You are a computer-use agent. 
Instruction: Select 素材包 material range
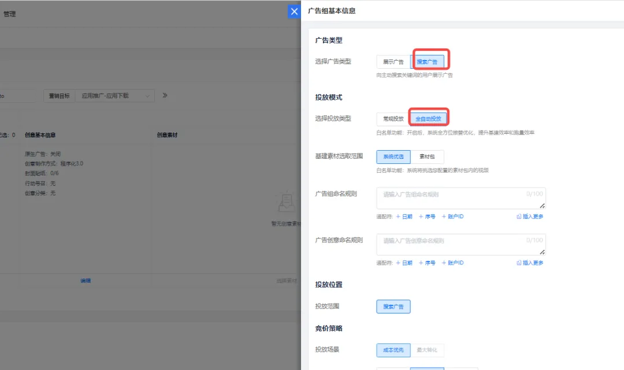tap(427, 156)
